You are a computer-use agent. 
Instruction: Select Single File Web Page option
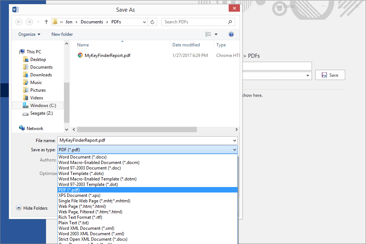click(148, 201)
